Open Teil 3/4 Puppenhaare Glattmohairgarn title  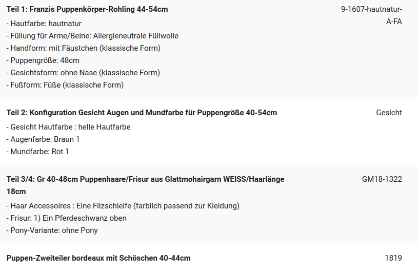(146, 185)
